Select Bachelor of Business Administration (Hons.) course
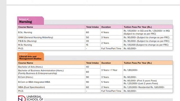 tap(41, 72)
